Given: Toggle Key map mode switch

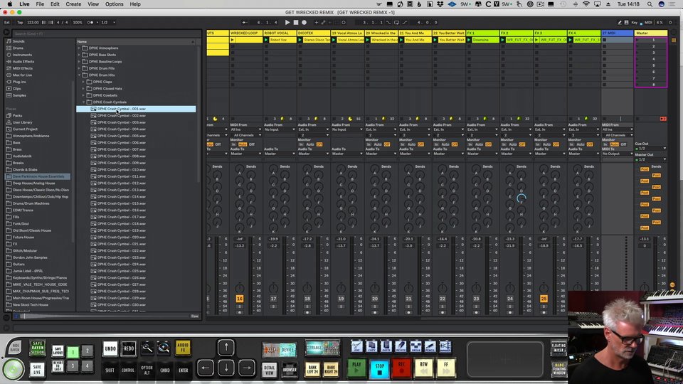Looking at the screenshot, I should pos(635,22).
